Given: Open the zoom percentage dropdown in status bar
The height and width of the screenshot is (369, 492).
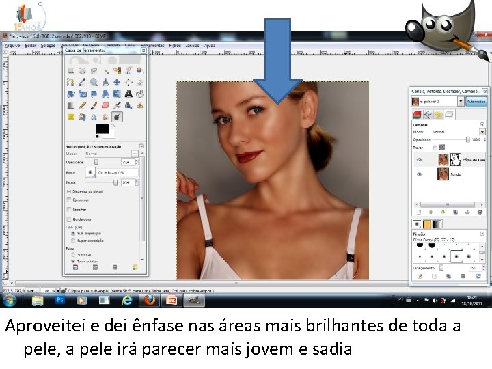Looking at the screenshot, I should pyautogui.click(x=57, y=291).
